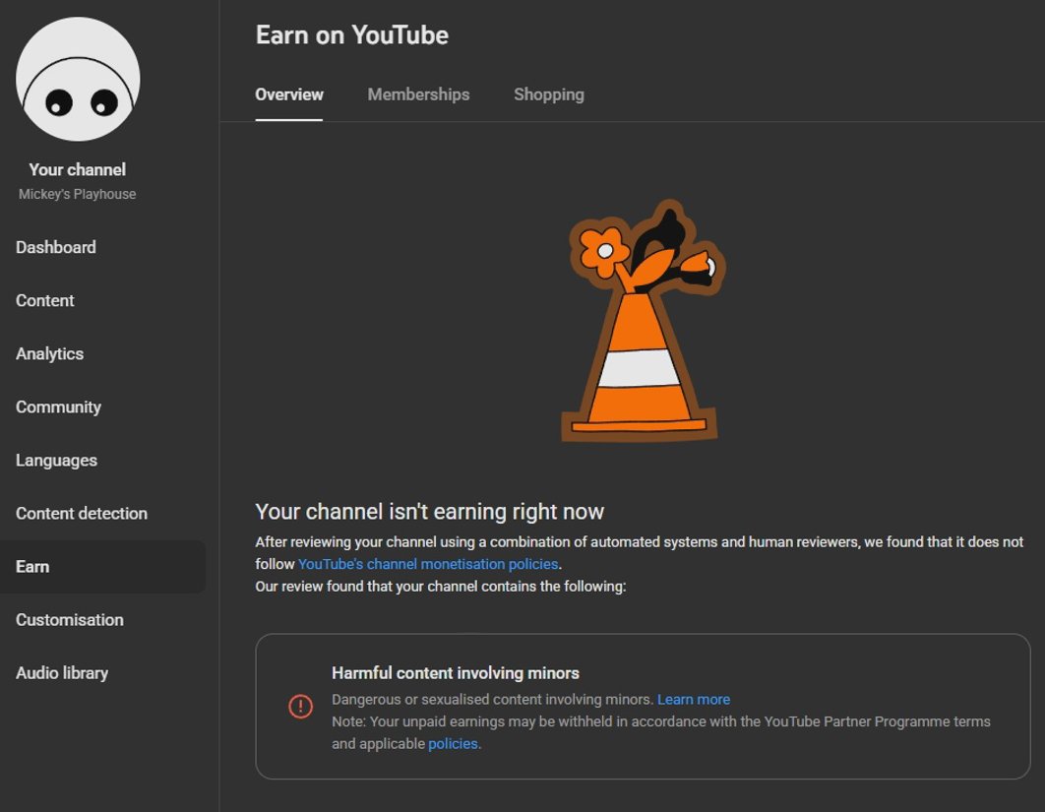Open Dashboard in the sidebar
This screenshot has height=812, width=1045.
coord(56,247)
